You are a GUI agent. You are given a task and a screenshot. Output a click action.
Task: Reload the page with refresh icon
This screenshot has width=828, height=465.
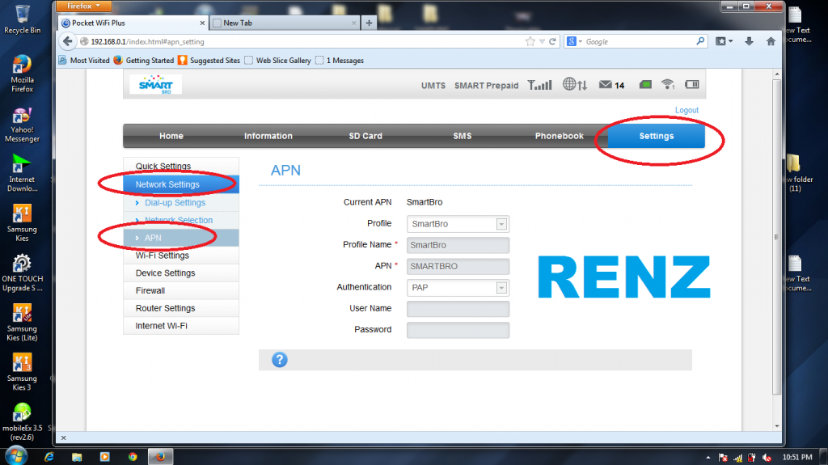(552, 41)
